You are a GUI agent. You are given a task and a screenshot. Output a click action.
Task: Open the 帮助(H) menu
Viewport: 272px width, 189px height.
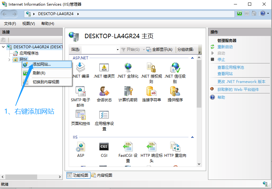tap(48, 24)
